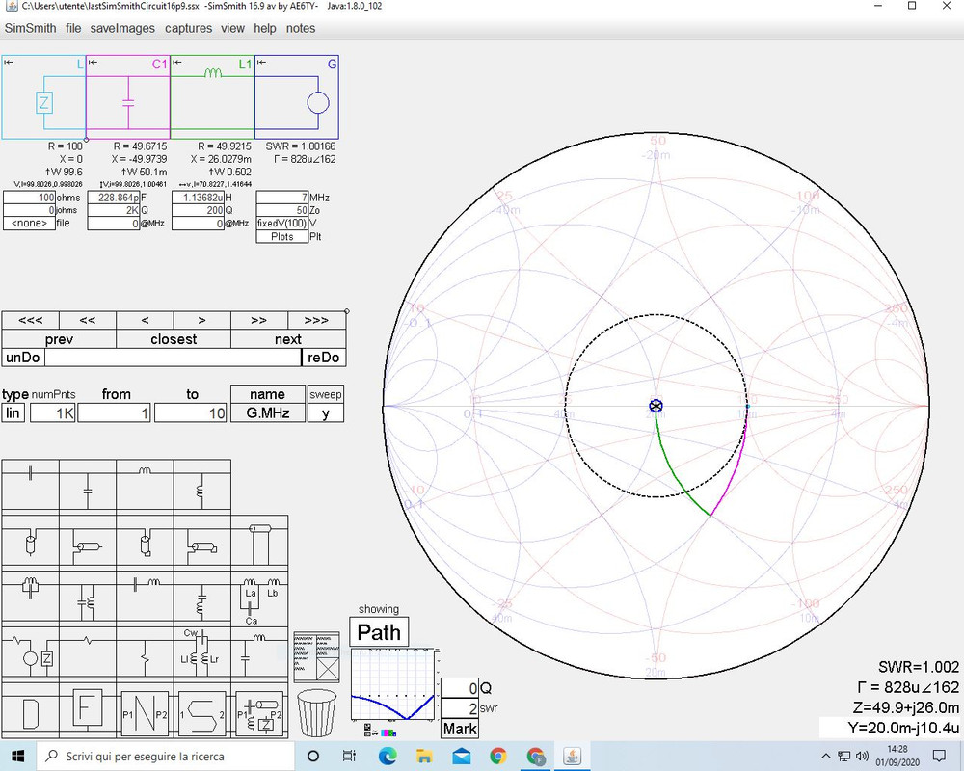Collapse the L load block arrow
The width and height of the screenshot is (964, 771).
(x=8, y=62)
